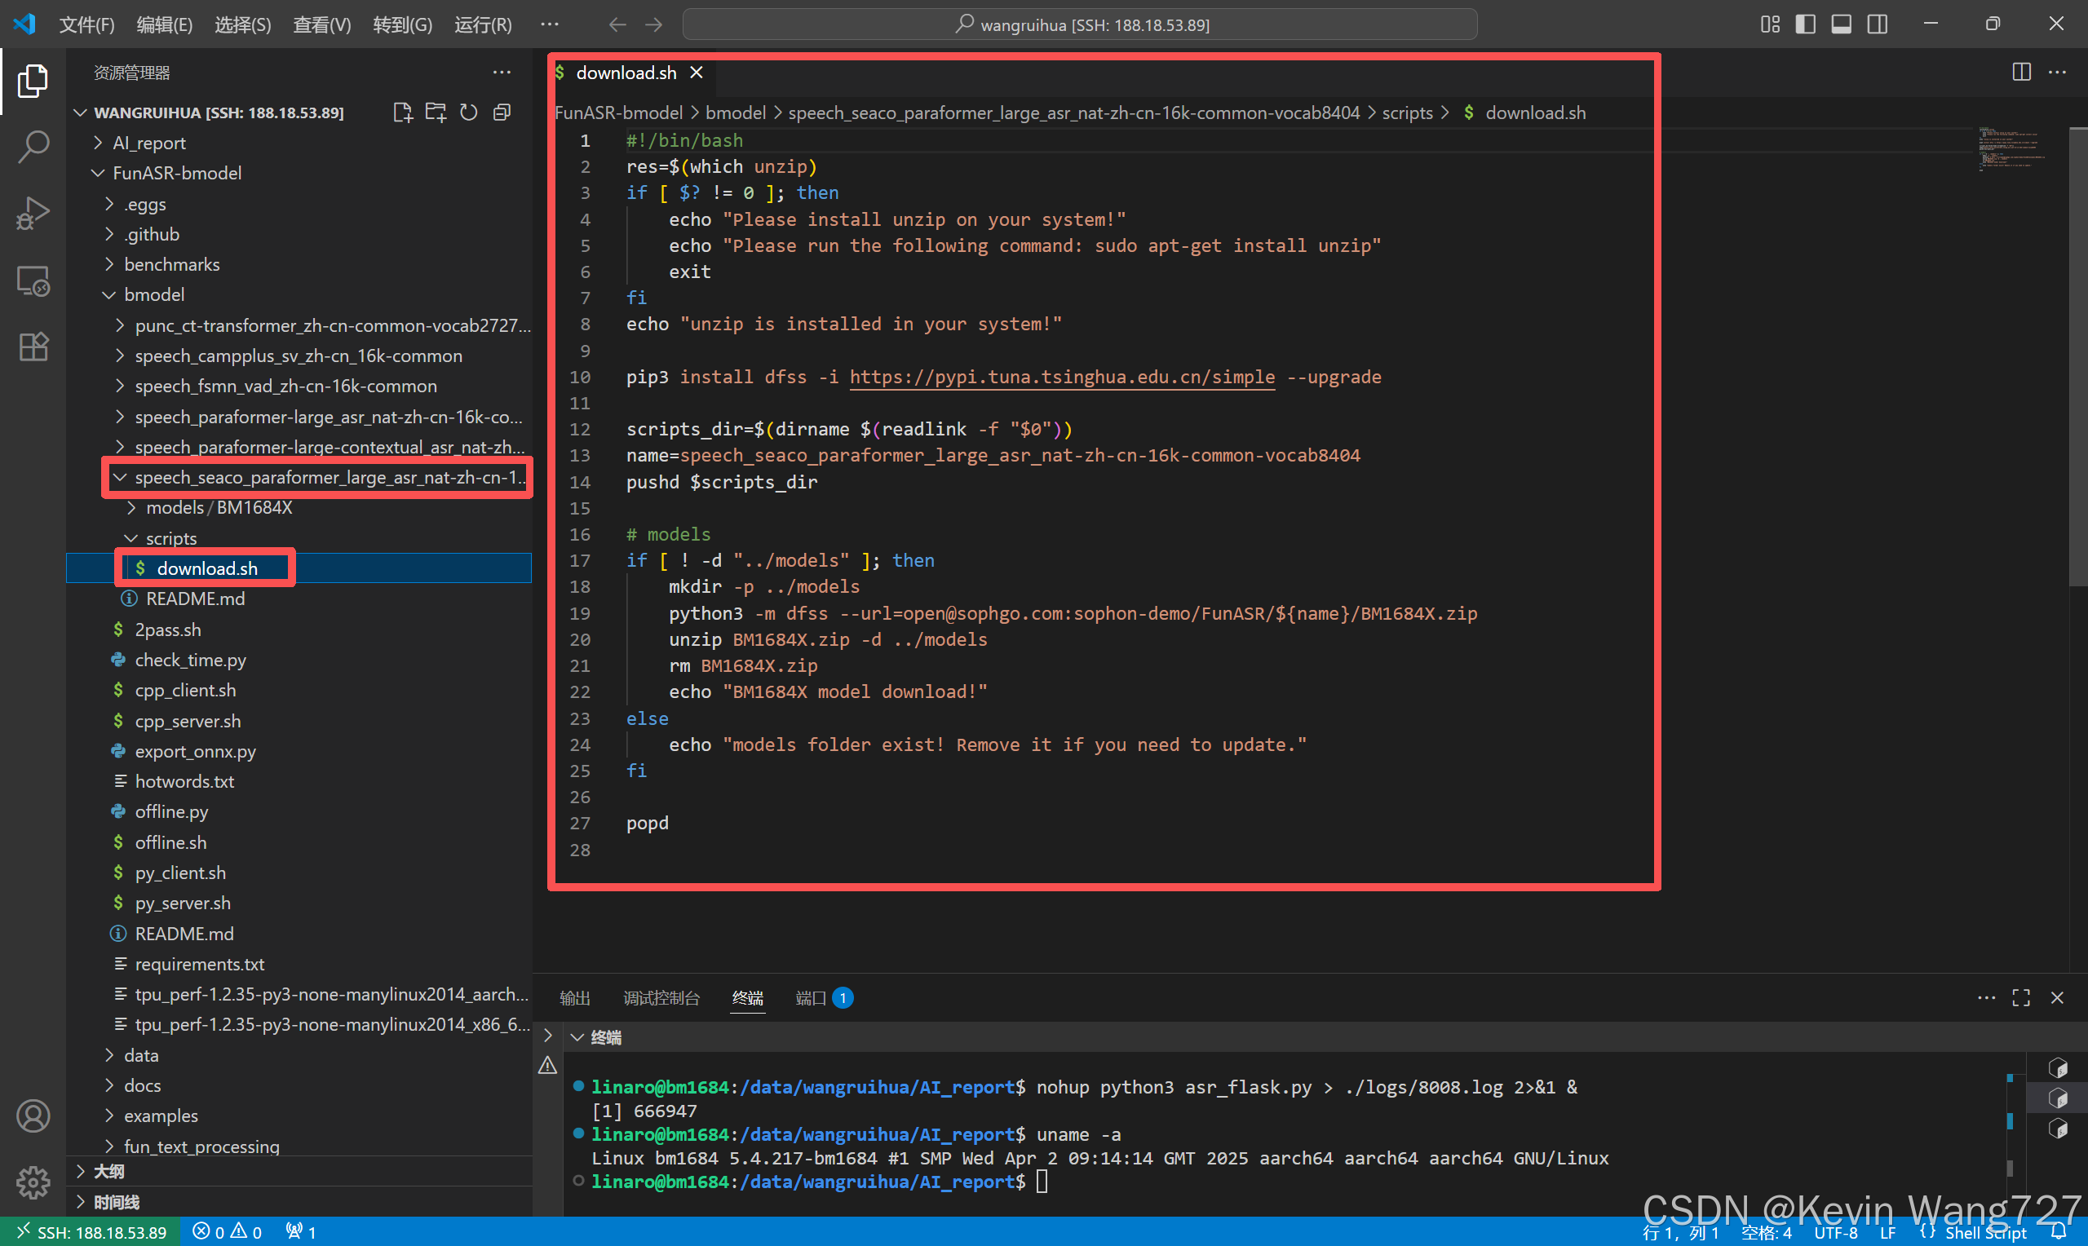Open the Accounts menu
Image resolution: width=2088 pixels, height=1246 pixels.
point(33,1116)
